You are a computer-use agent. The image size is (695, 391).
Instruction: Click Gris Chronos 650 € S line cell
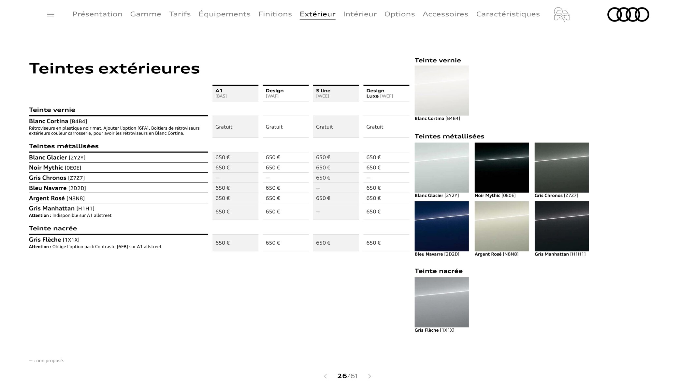click(336, 178)
